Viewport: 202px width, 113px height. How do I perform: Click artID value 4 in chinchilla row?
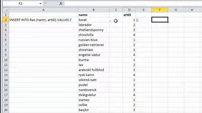click(129, 35)
